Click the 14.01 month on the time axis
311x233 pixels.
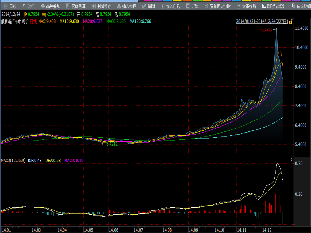[6, 230]
